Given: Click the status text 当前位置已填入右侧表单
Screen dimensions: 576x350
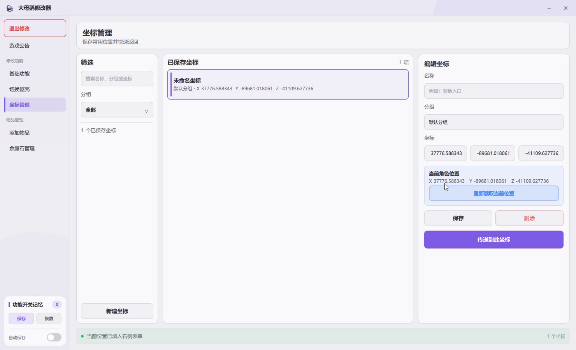Looking at the screenshot, I should pyautogui.click(x=114, y=336).
